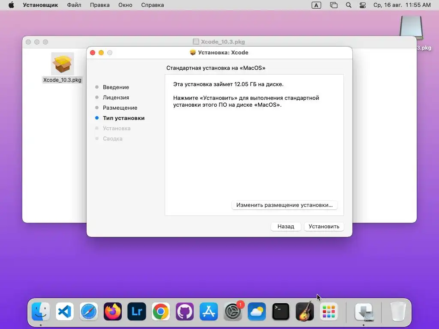Click the dimmed Установка step
439x329 pixels.
117,128
